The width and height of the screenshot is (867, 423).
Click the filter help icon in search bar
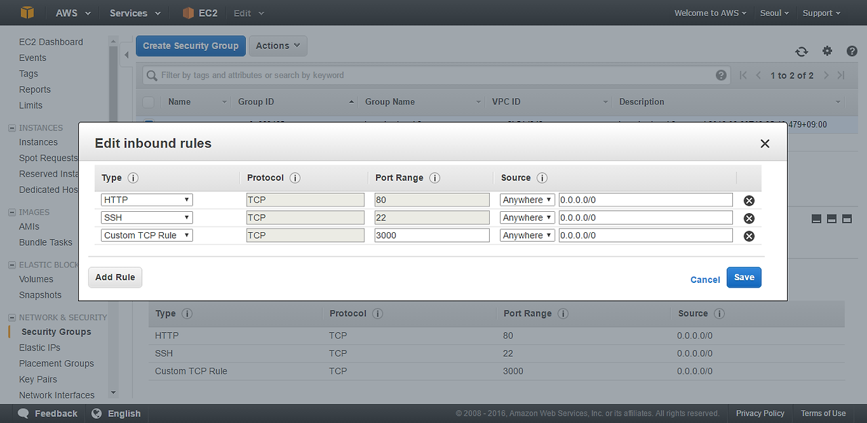pos(721,75)
